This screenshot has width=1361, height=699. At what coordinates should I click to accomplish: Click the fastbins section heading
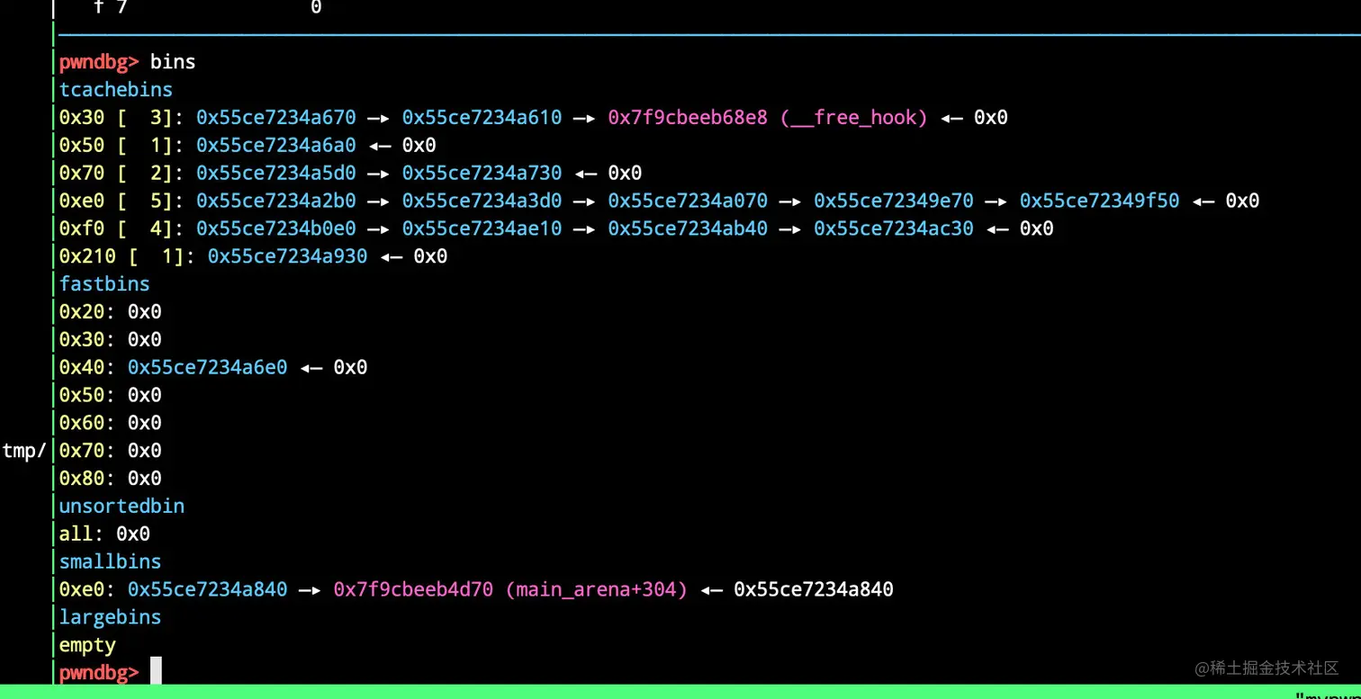(x=104, y=284)
